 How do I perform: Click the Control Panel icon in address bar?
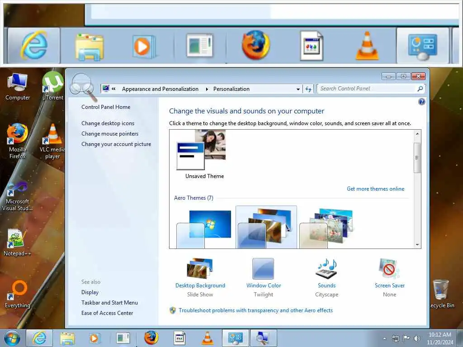tap(106, 89)
